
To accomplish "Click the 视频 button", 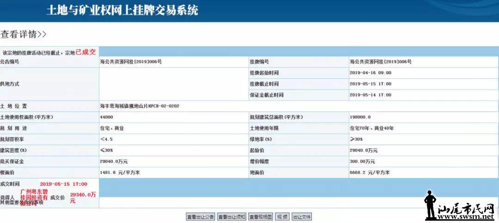I will 282,217.
